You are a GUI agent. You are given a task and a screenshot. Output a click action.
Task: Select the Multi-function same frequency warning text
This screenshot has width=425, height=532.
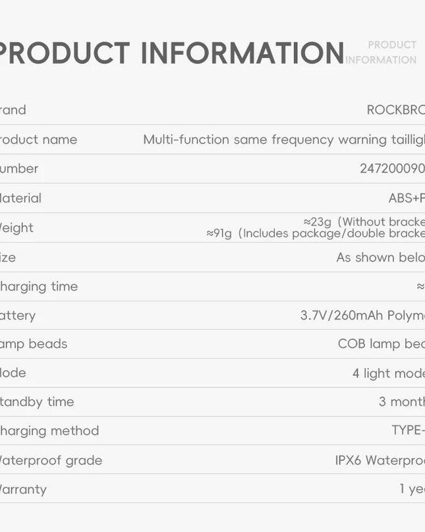283,140
